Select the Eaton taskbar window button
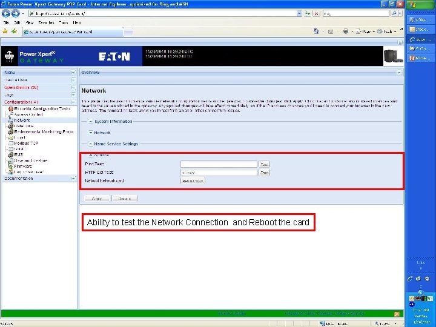The image size is (436, 327). pyautogui.click(x=420, y=39)
